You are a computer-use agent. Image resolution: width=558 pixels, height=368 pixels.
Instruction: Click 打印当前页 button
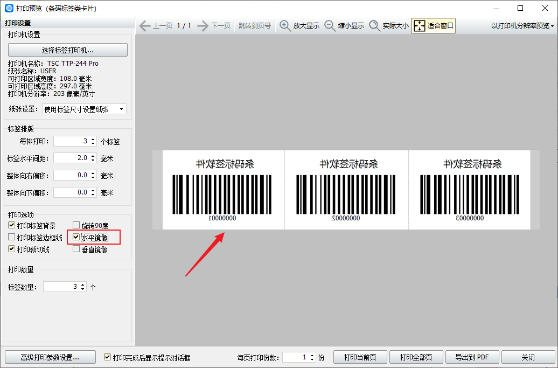(360, 357)
